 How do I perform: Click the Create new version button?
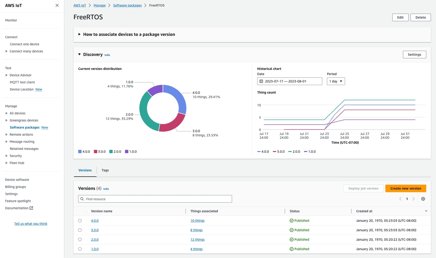pyautogui.click(x=406, y=188)
